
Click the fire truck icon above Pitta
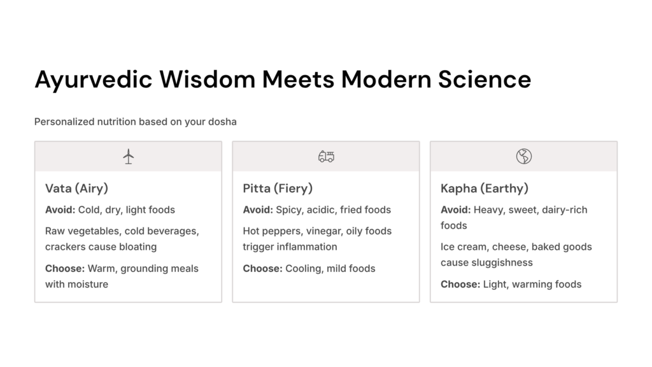[x=326, y=156]
